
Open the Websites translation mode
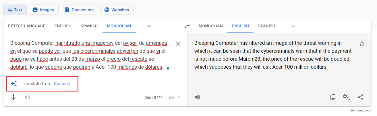pyautogui.click(x=117, y=10)
